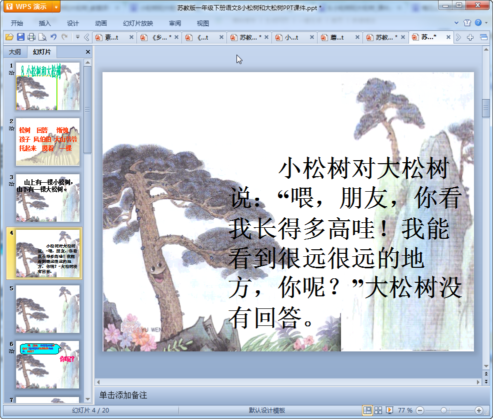
Task: Open the skin shirt icon
Action: coord(467,23)
